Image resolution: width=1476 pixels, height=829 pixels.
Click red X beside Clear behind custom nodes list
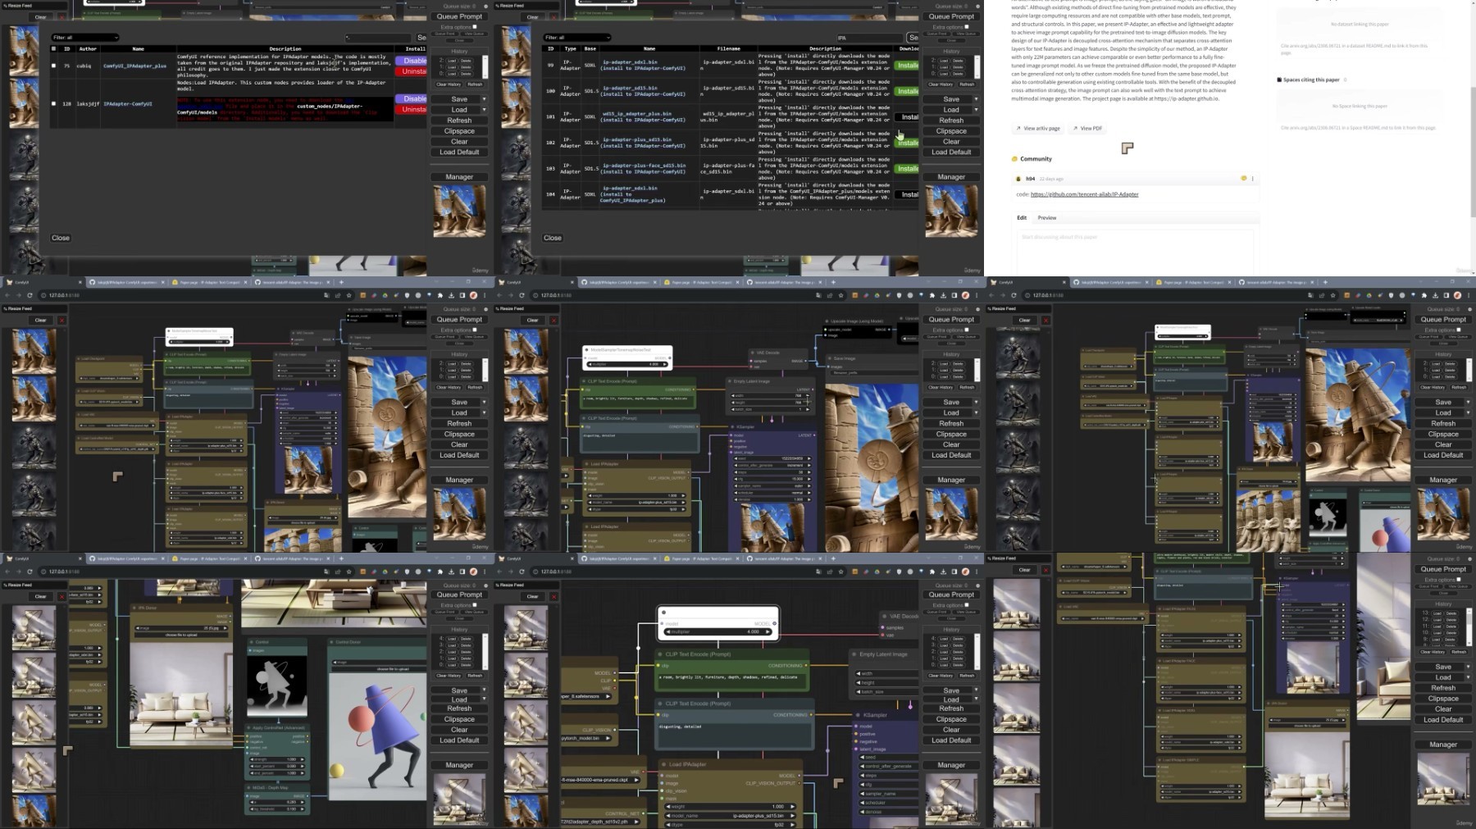point(61,16)
